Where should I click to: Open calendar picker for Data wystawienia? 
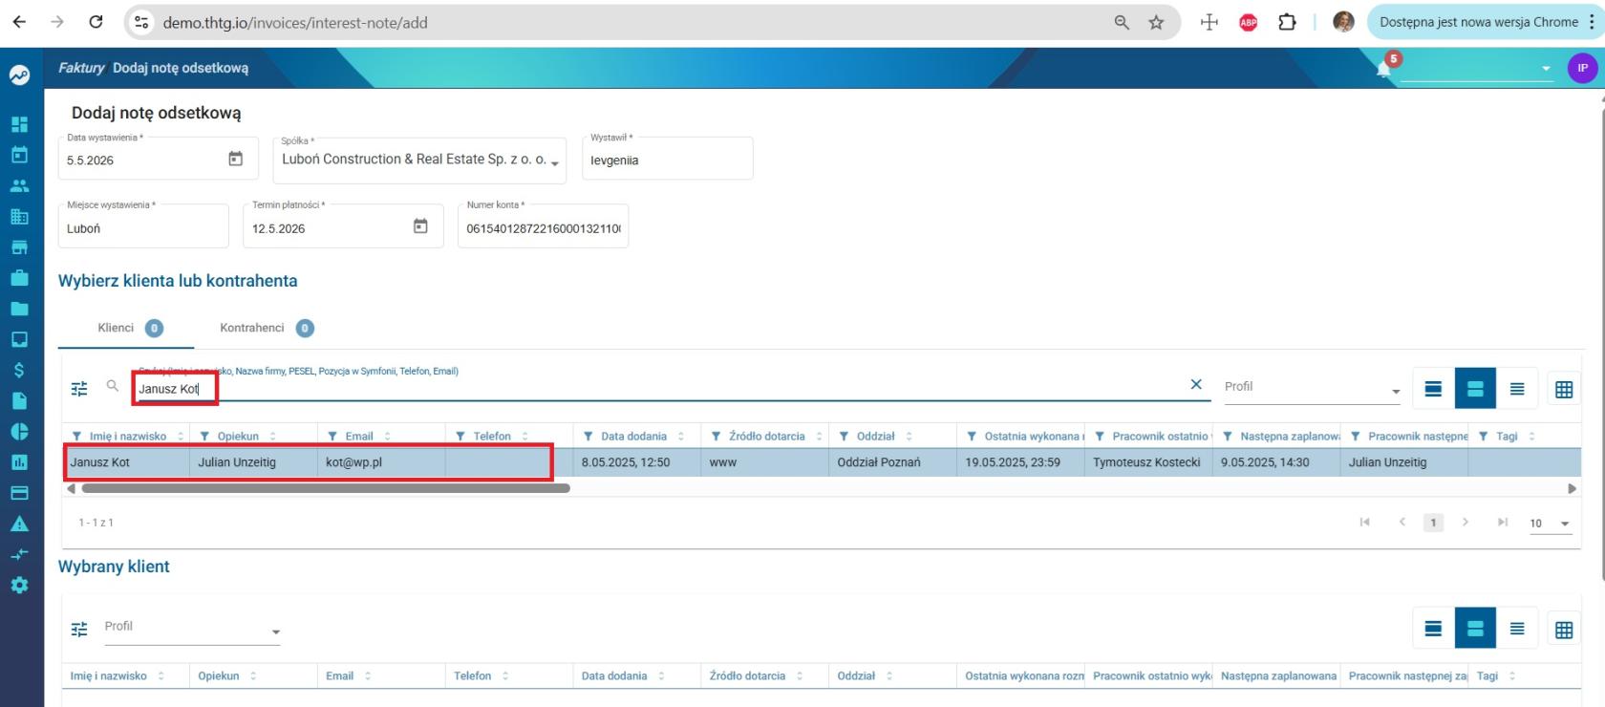click(236, 159)
